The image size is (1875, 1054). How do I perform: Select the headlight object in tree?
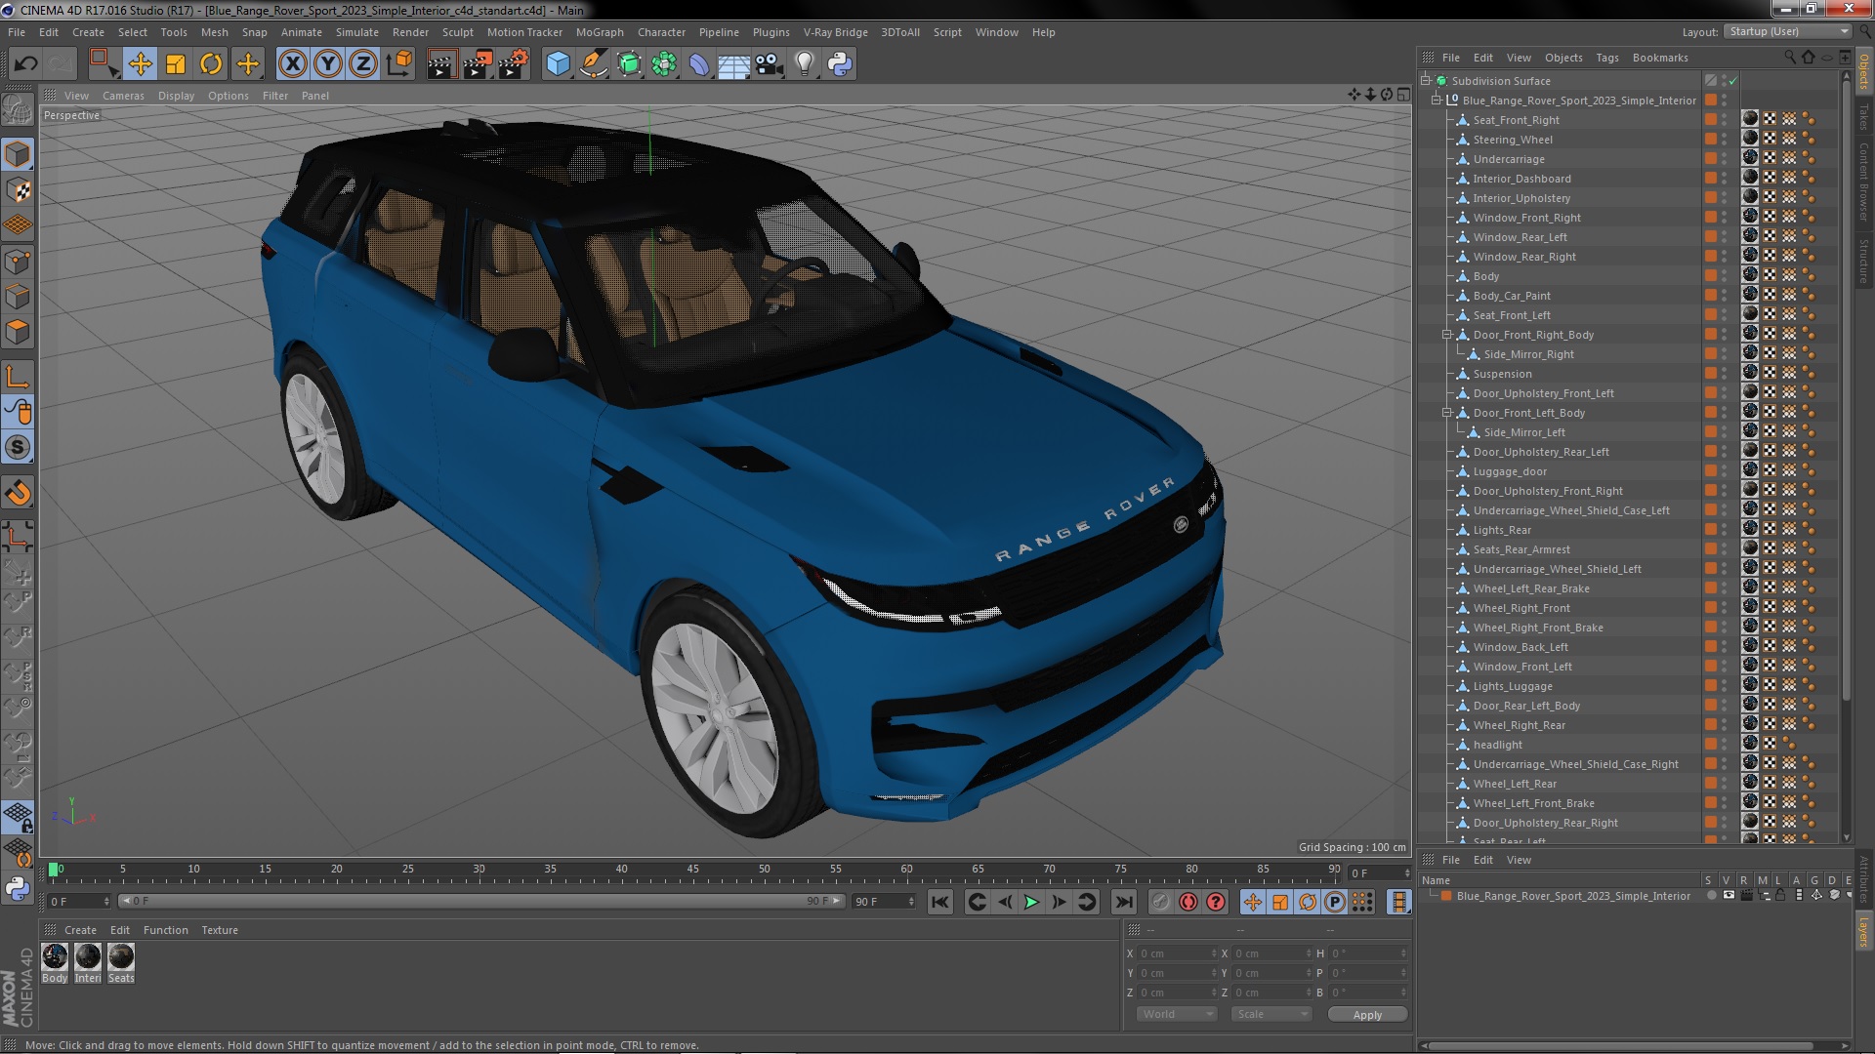[x=1498, y=745]
